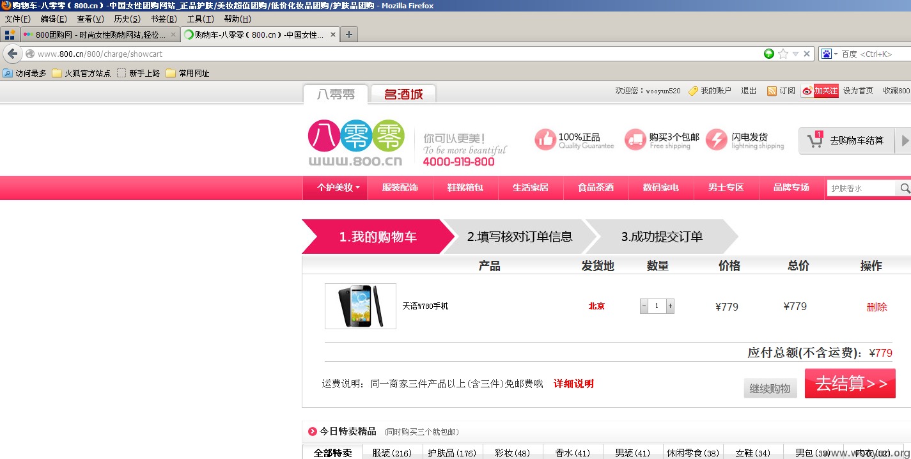The height and width of the screenshot is (459, 911).
Task: Open the 鞋靴箱包 category
Action: click(465, 188)
